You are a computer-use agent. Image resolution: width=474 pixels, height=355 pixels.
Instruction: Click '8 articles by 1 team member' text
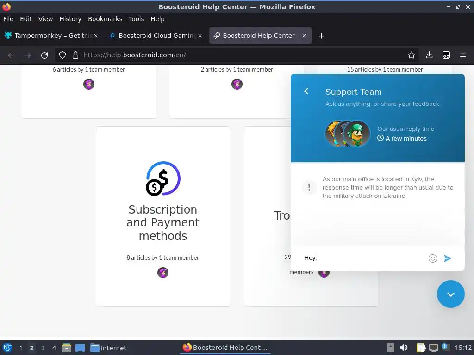162,257
